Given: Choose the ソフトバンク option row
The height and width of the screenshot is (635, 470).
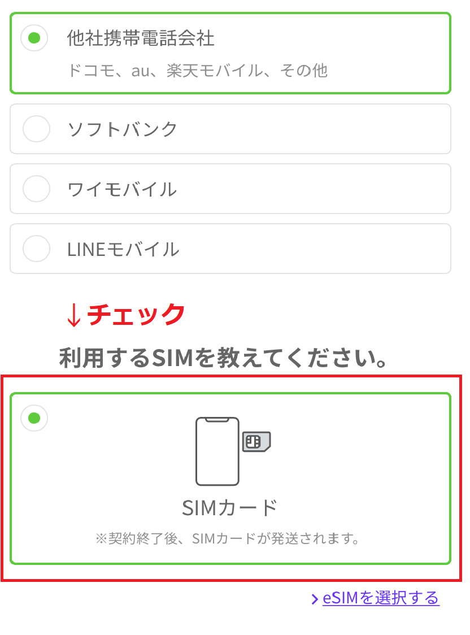Looking at the screenshot, I should point(232,129).
